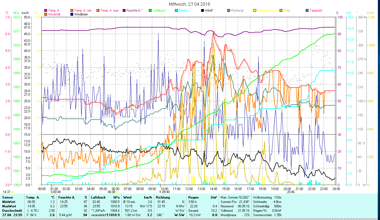Click the Sonnenschein legend label
This screenshot has height=220, width=380.
tap(267, 10)
